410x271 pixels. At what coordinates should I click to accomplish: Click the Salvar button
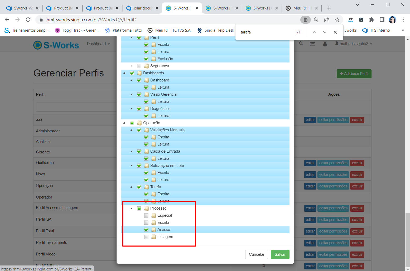(280, 254)
